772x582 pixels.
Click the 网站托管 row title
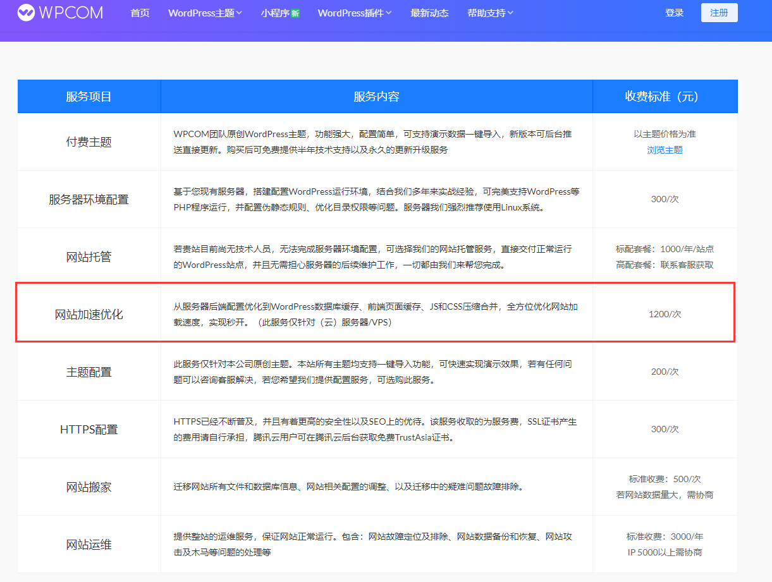[89, 257]
